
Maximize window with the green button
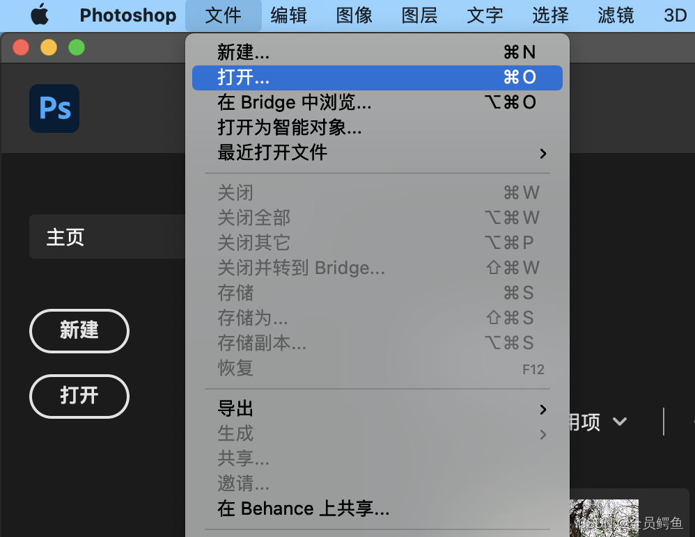tap(77, 47)
